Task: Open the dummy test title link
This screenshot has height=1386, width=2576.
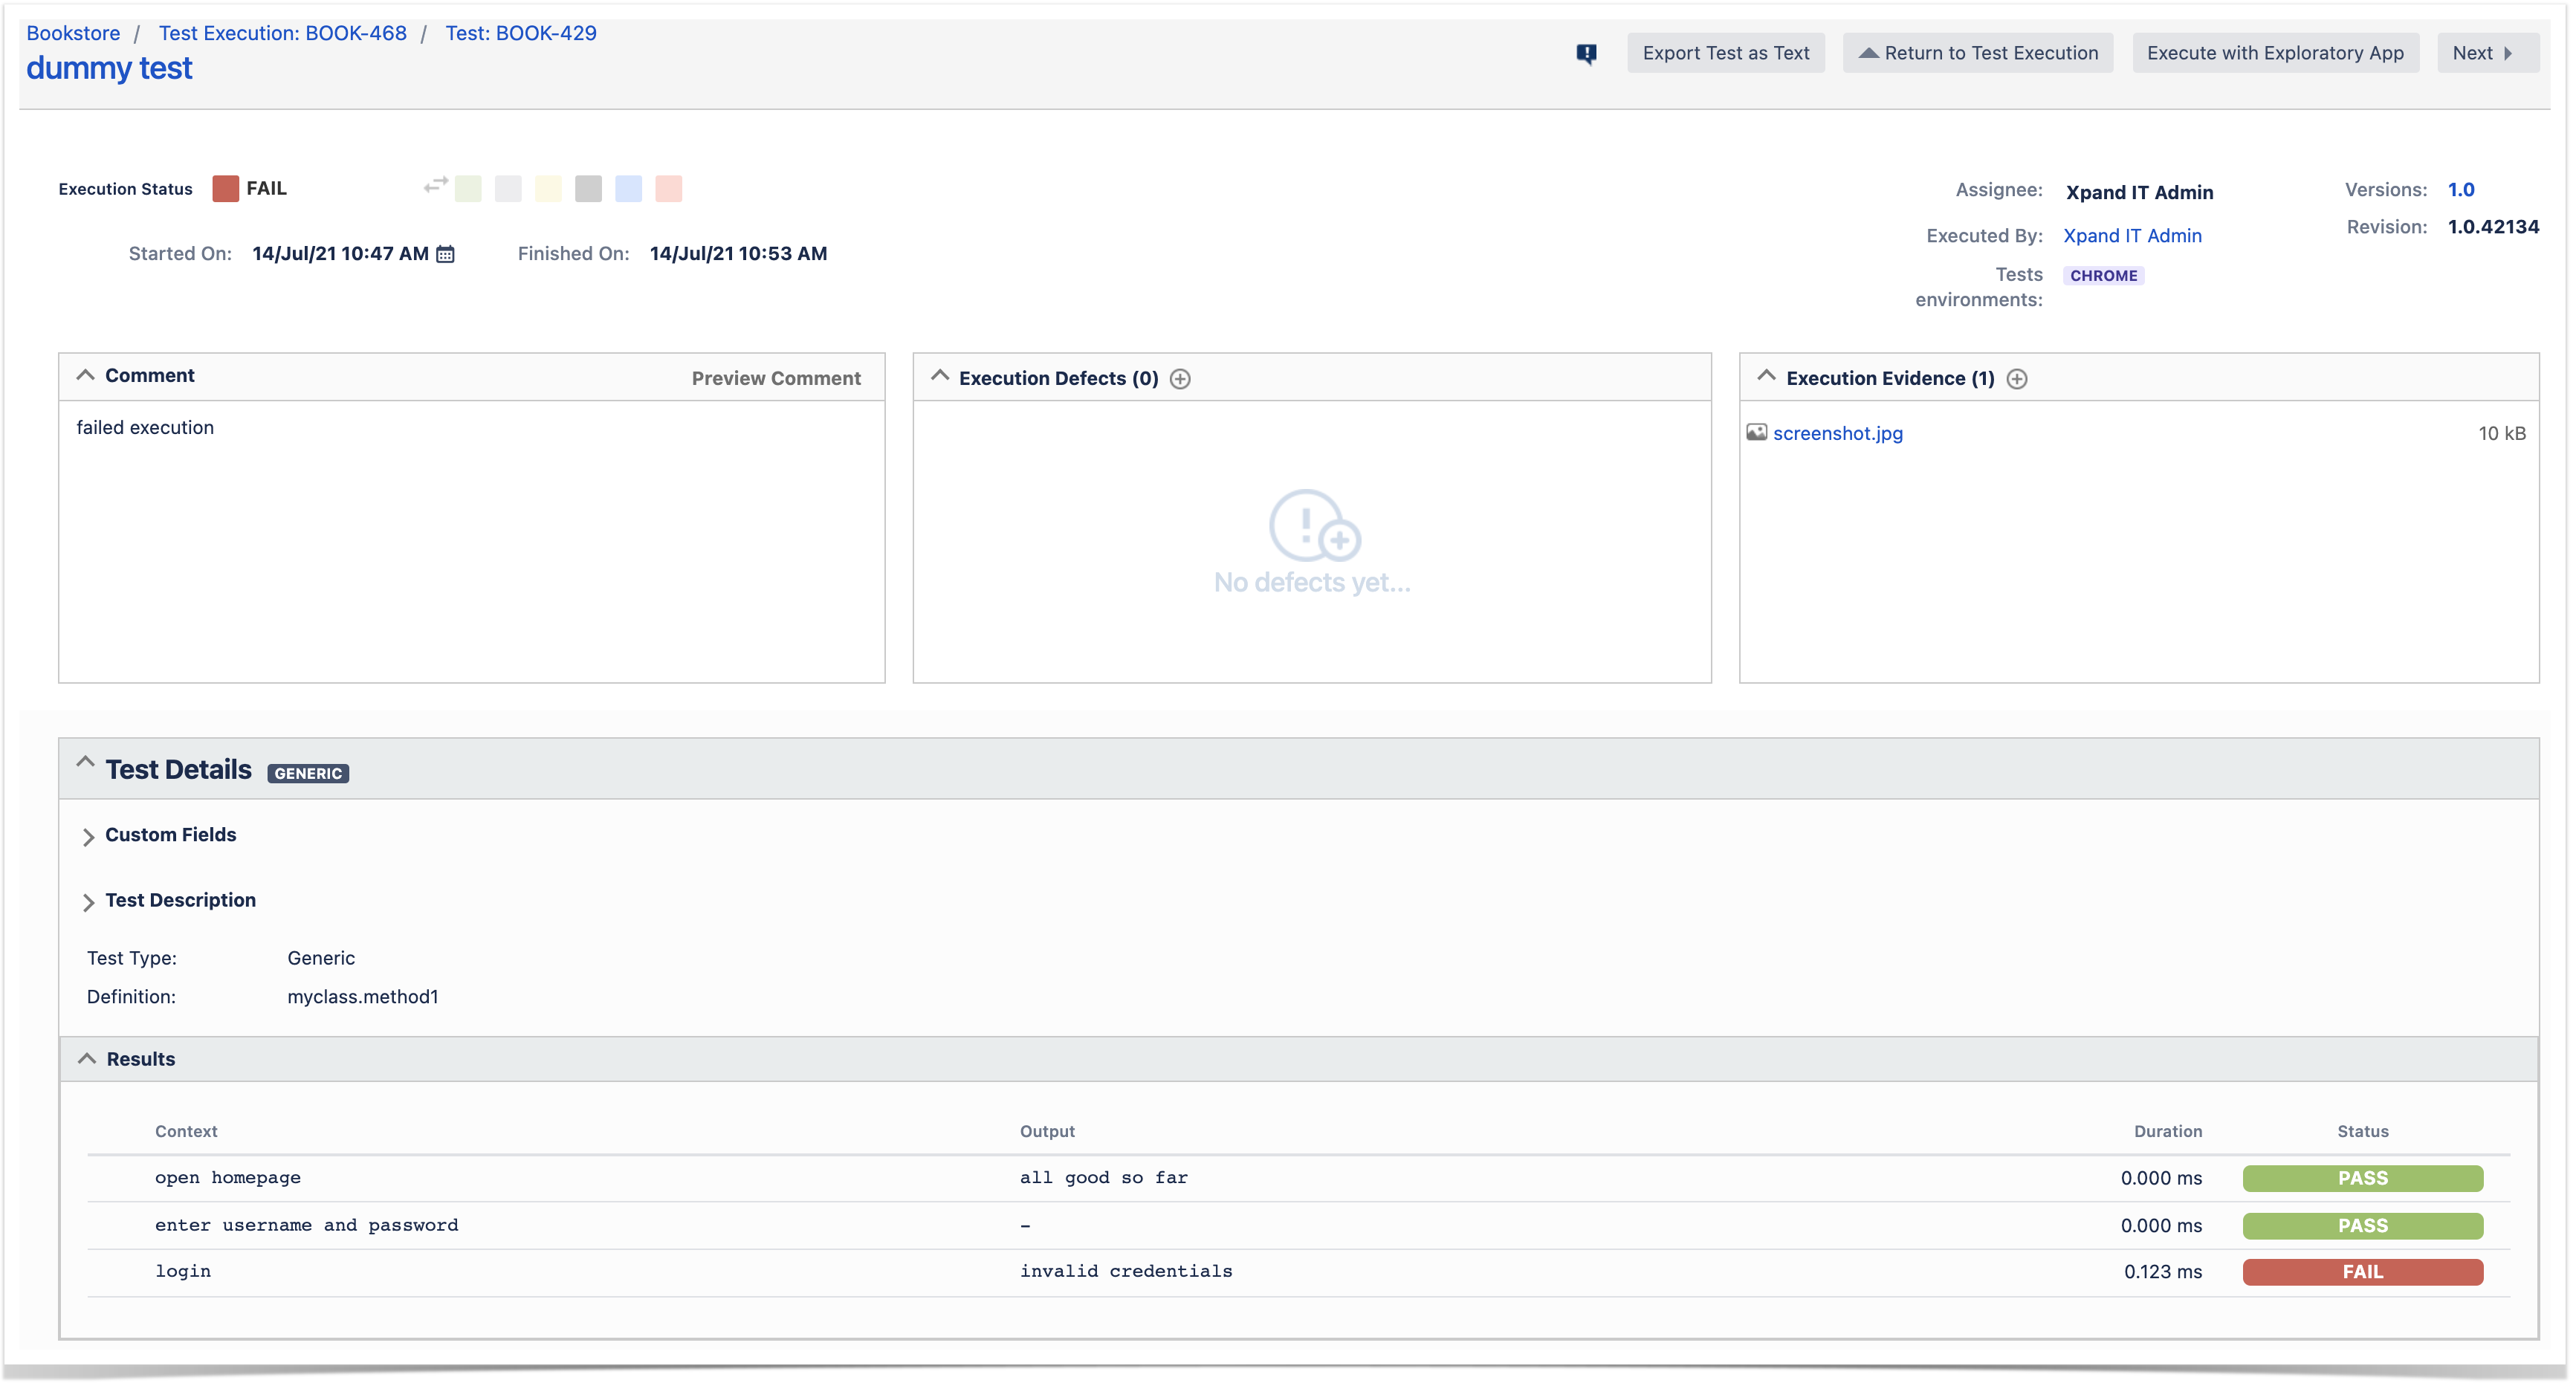Action: [109, 69]
